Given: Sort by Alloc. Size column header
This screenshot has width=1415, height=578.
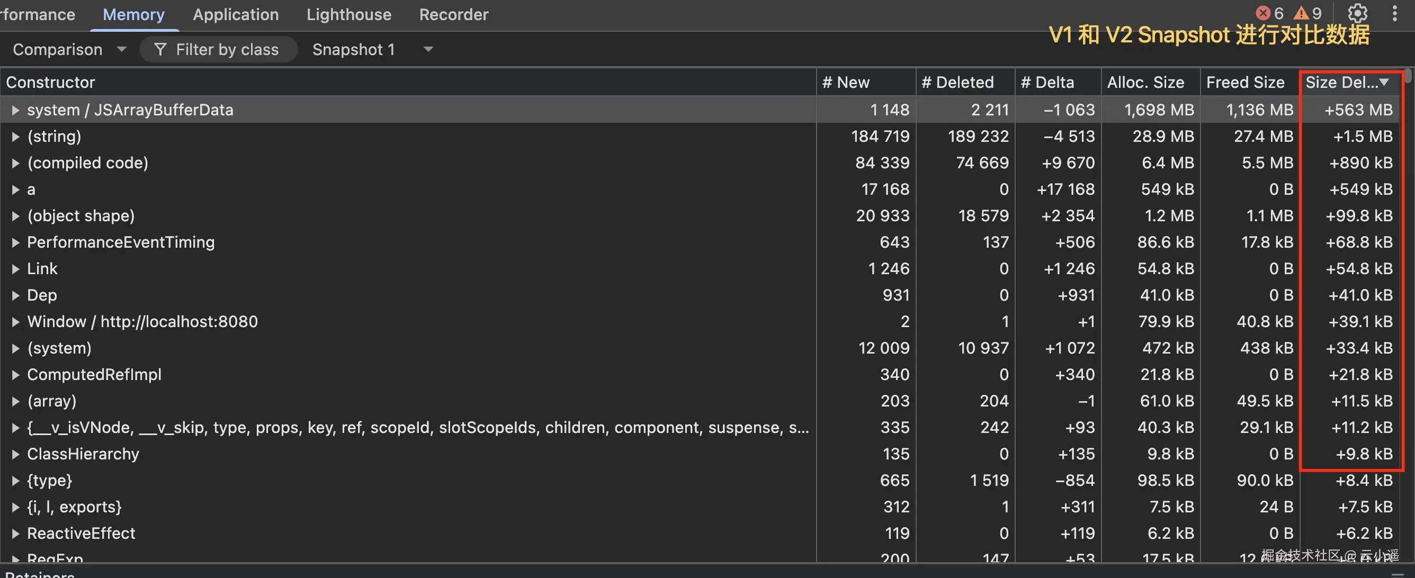Looking at the screenshot, I should tap(1145, 83).
